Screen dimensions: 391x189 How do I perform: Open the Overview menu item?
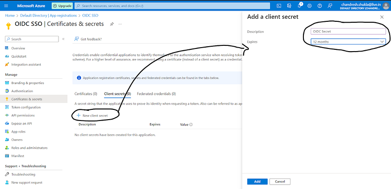18,48
